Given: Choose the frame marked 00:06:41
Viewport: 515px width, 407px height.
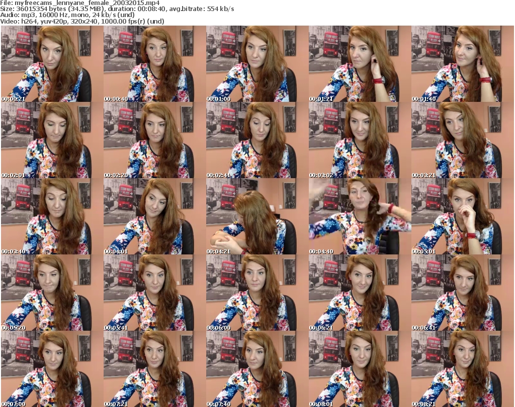Looking at the screenshot, I should coord(463,293).
